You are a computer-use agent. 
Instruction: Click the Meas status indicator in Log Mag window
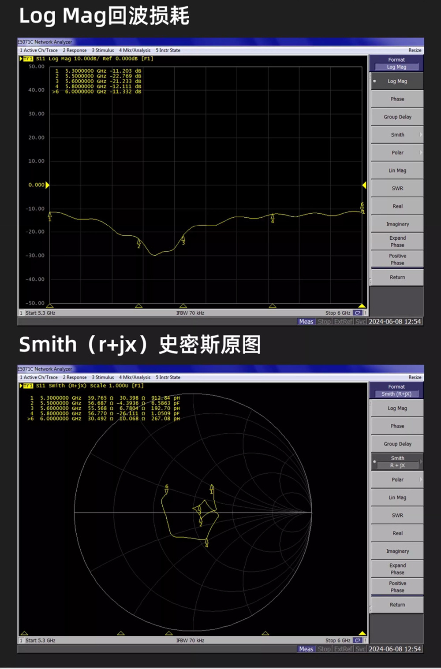tap(306, 322)
